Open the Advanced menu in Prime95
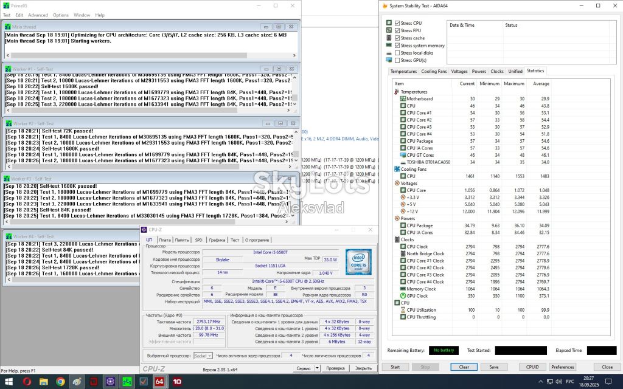Screen dimensions: 623x389 click(x=38, y=15)
